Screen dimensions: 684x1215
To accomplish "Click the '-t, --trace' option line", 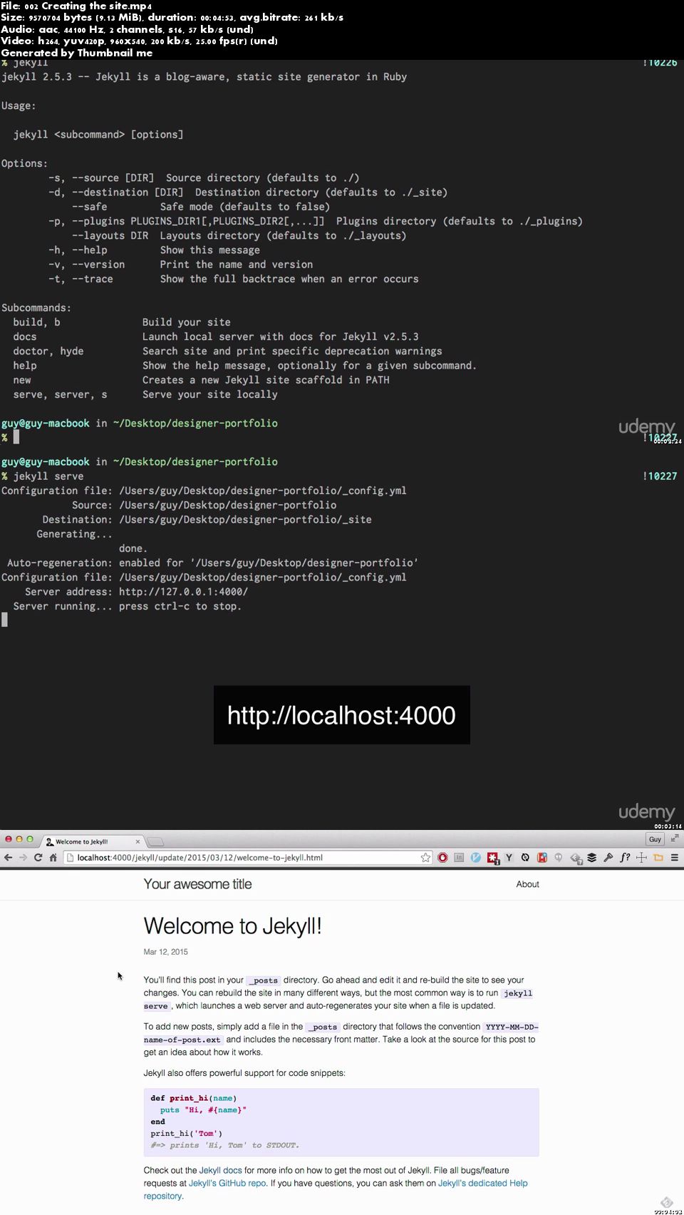I will [233, 279].
